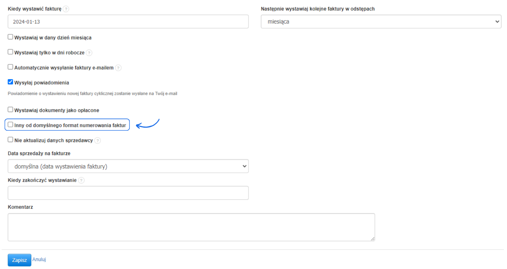Grab the Komentarz textarea resize handle
Image resolution: width=507 pixels, height=269 pixels.
373,239
